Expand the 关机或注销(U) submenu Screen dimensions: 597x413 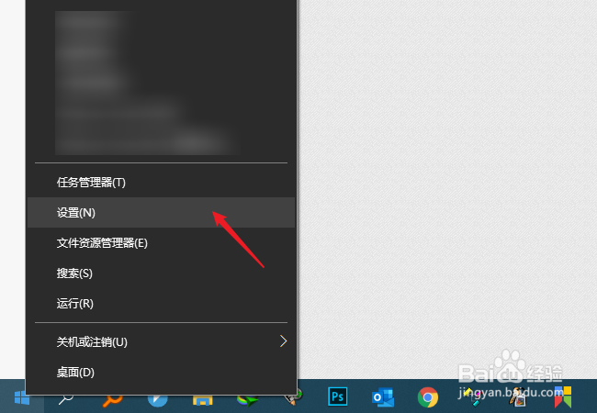point(161,342)
